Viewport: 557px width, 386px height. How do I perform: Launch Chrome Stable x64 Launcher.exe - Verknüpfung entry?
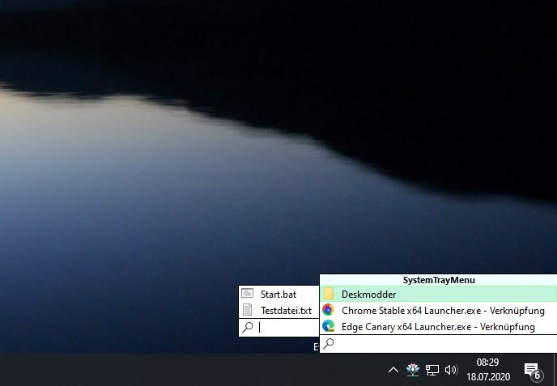443,310
